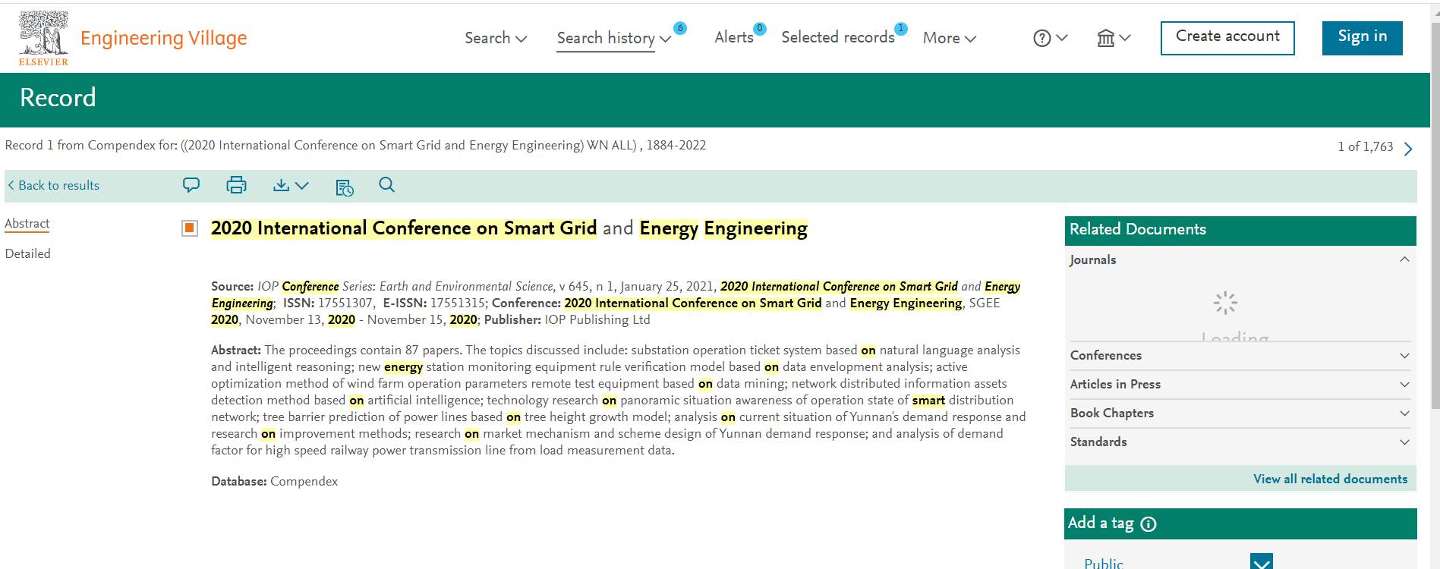Click the Database: Compendex text
Viewport: 1440px width, 569px height.
[274, 481]
